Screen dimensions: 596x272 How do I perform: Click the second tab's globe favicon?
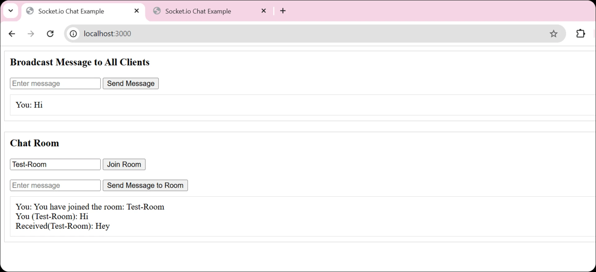click(x=157, y=11)
